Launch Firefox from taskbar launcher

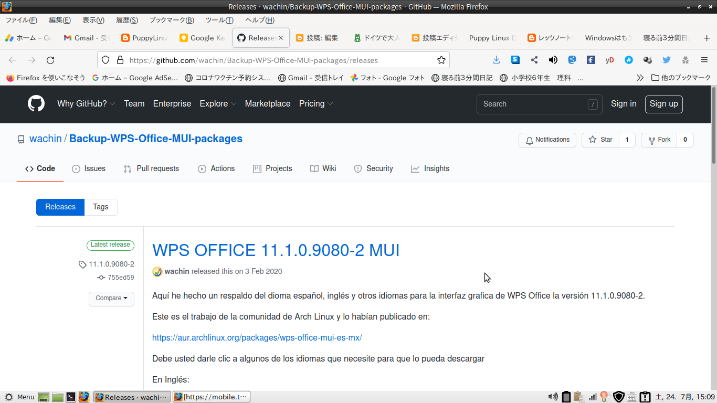pos(84,397)
